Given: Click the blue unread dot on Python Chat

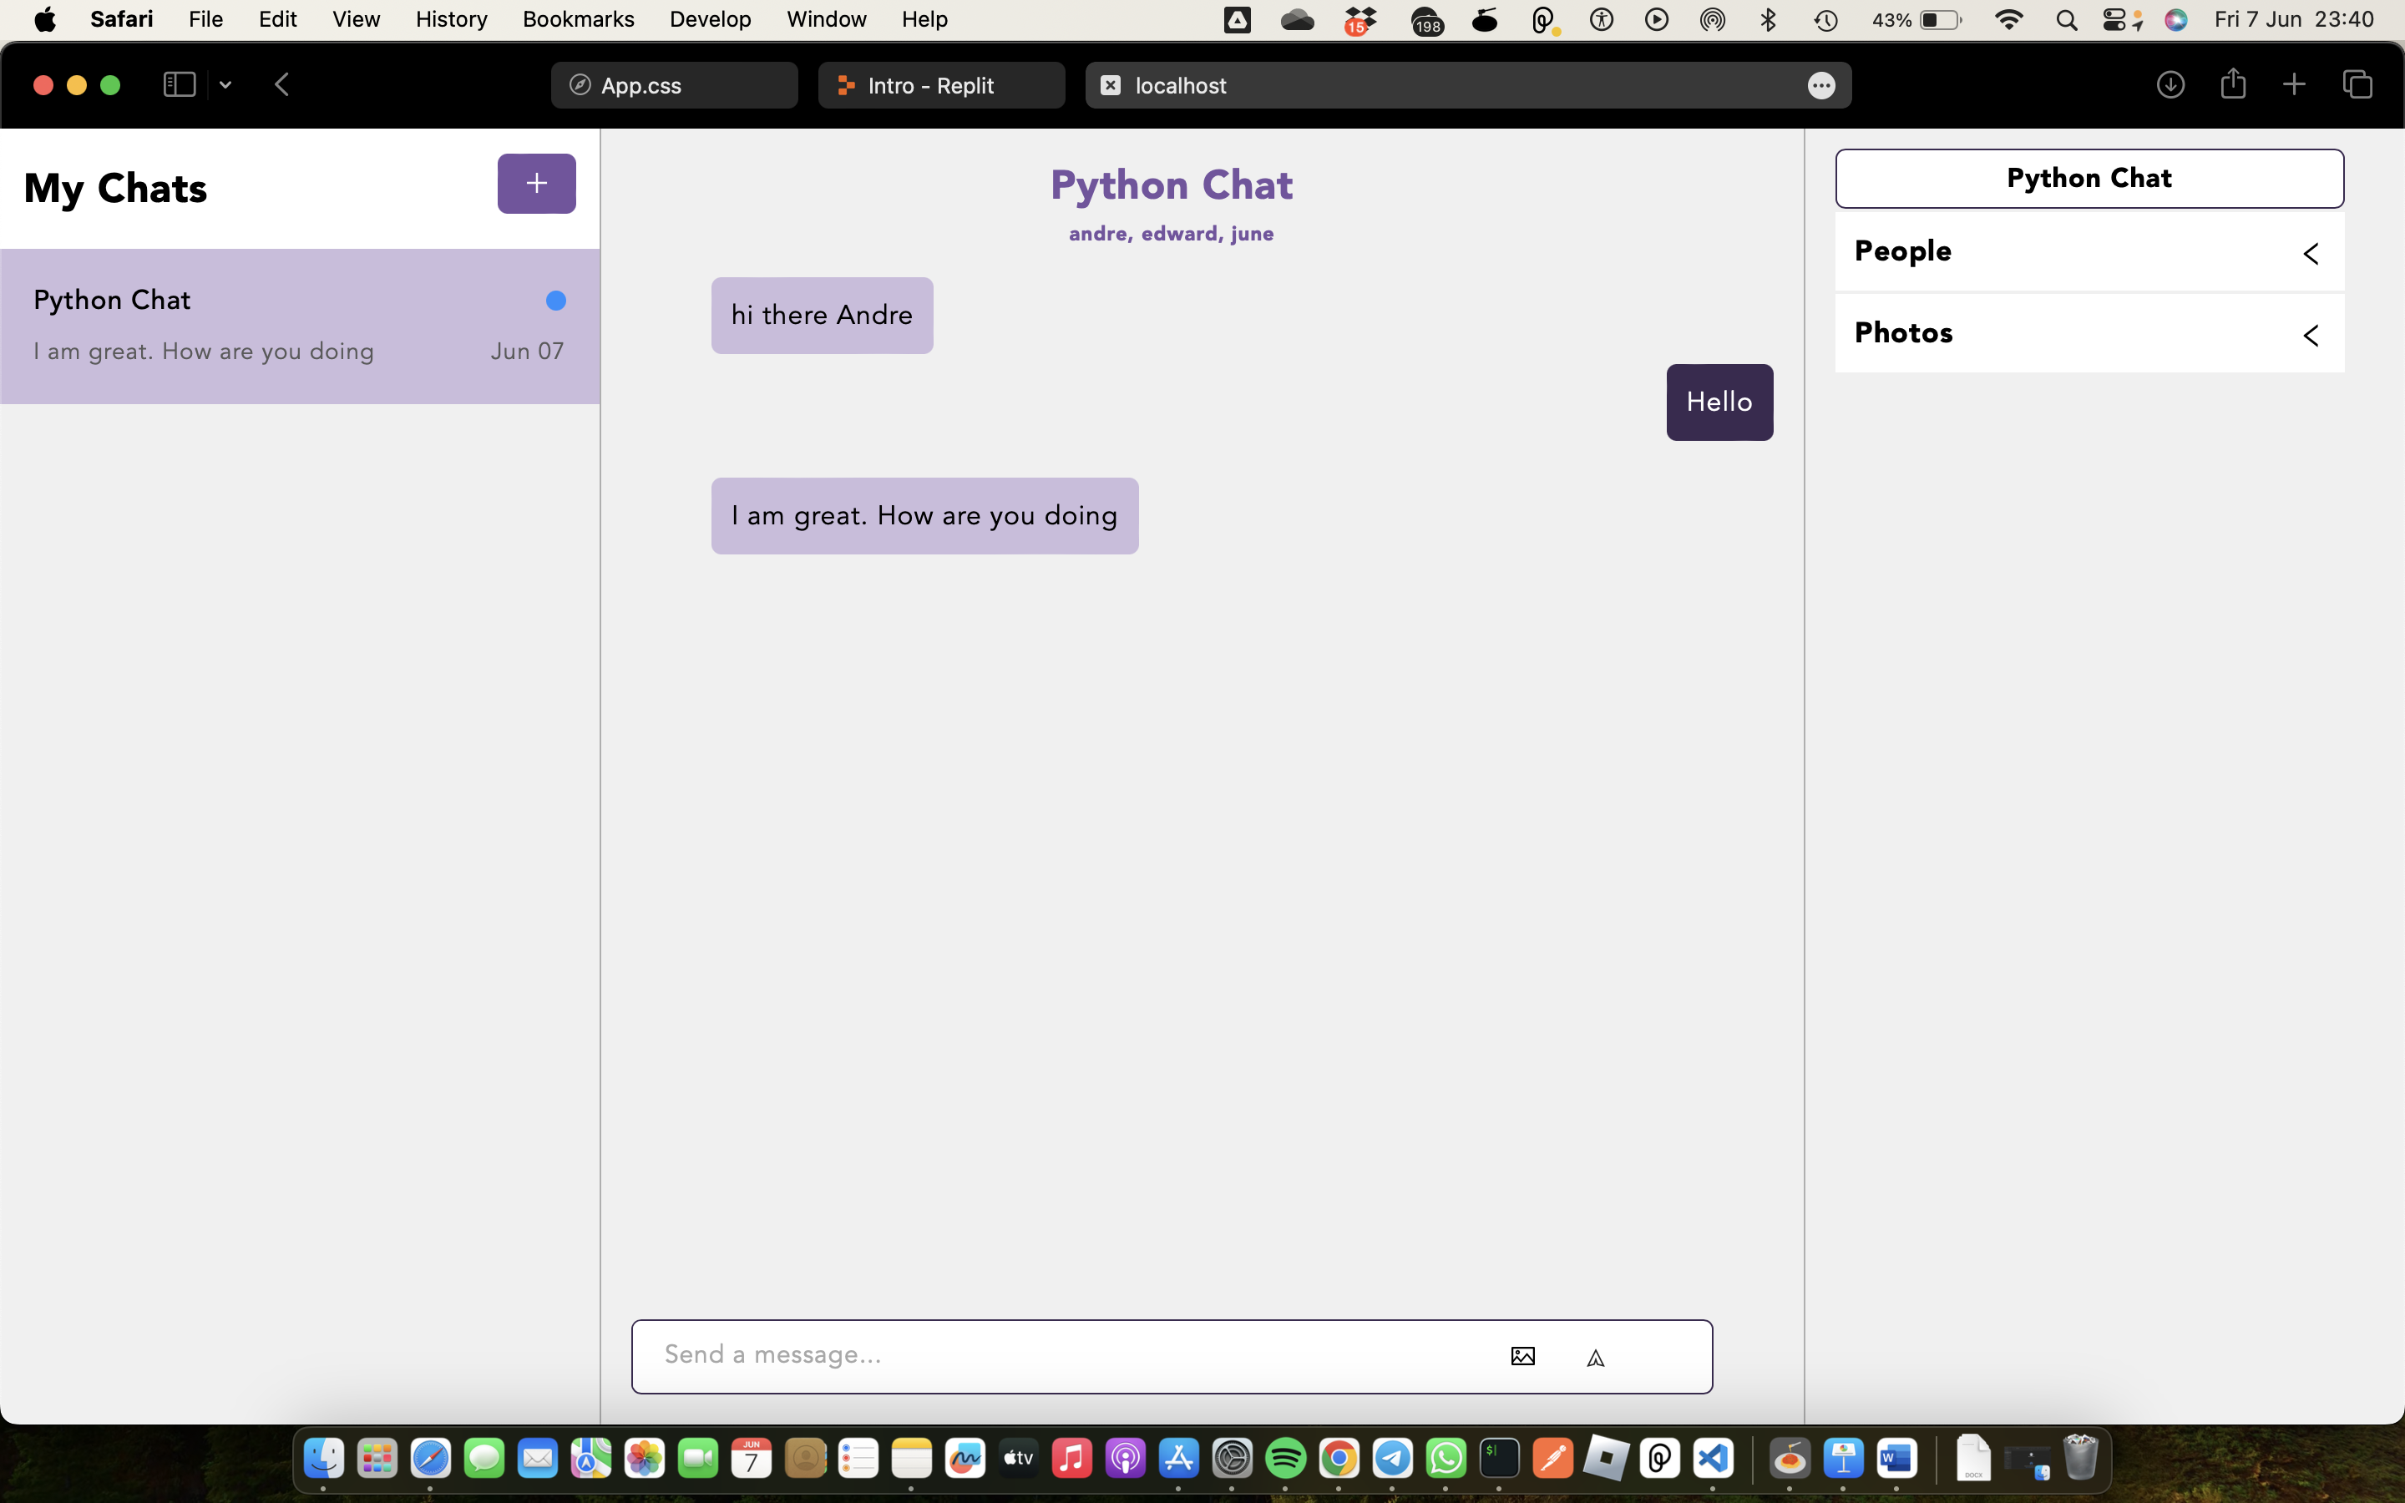Looking at the screenshot, I should (555, 301).
